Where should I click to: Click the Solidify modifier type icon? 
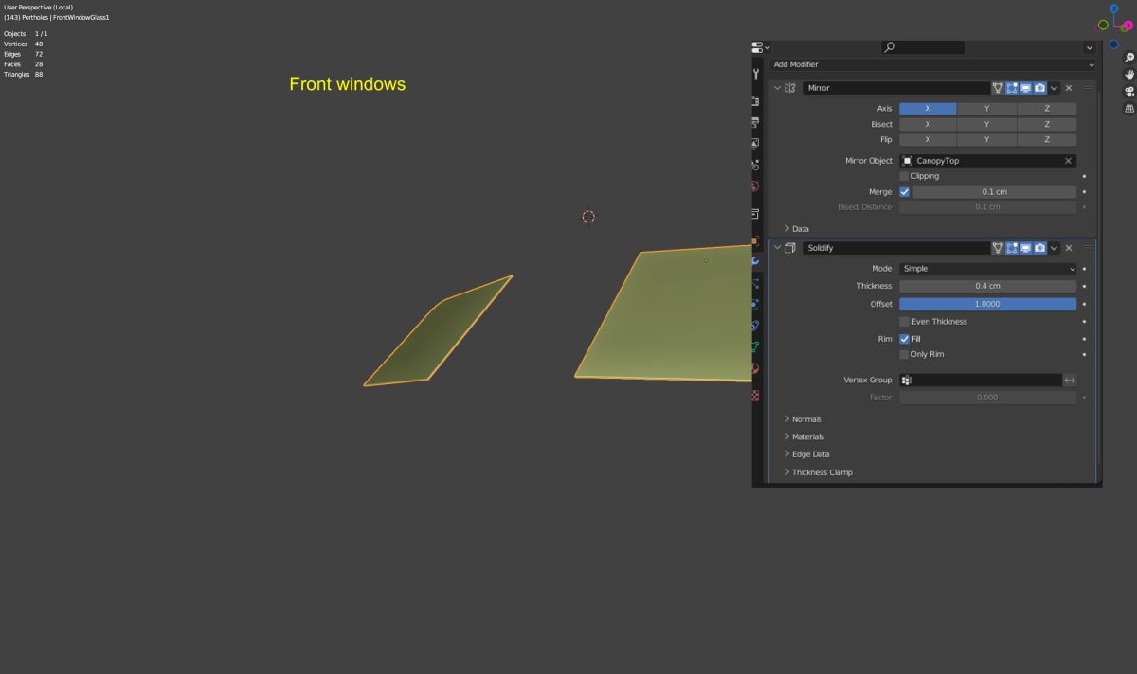790,248
